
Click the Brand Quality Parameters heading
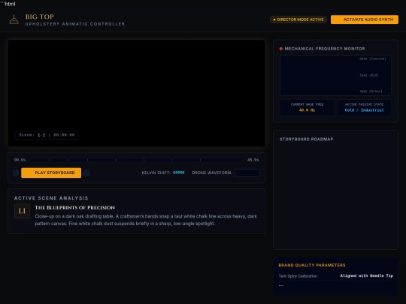[x=312, y=265]
